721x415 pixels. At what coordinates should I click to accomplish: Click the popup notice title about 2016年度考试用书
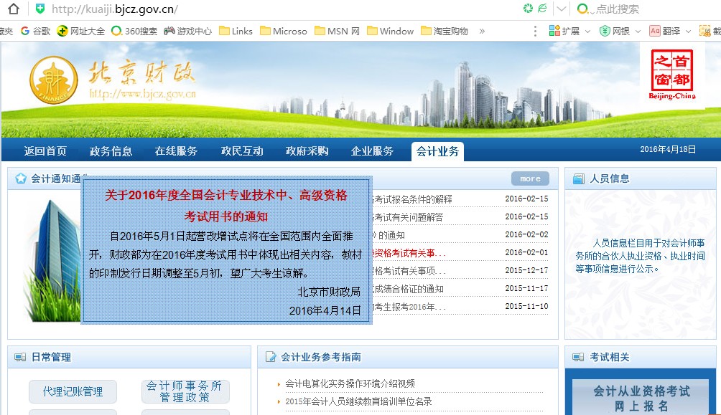point(225,206)
